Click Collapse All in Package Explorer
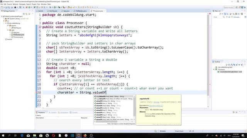 24,14
